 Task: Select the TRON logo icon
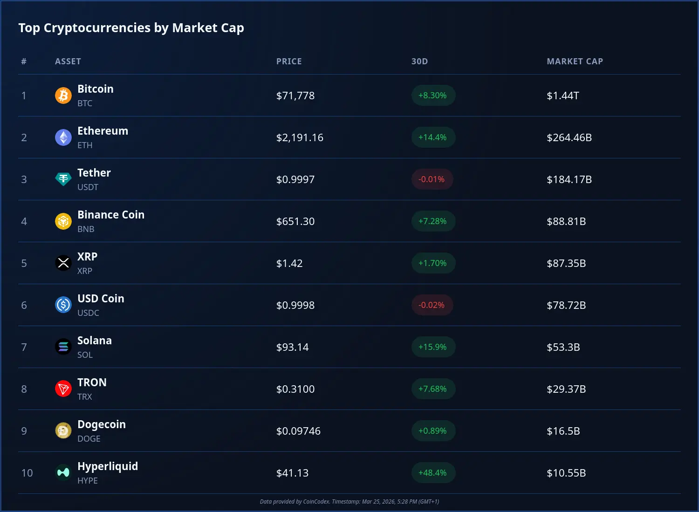pyautogui.click(x=63, y=389)
